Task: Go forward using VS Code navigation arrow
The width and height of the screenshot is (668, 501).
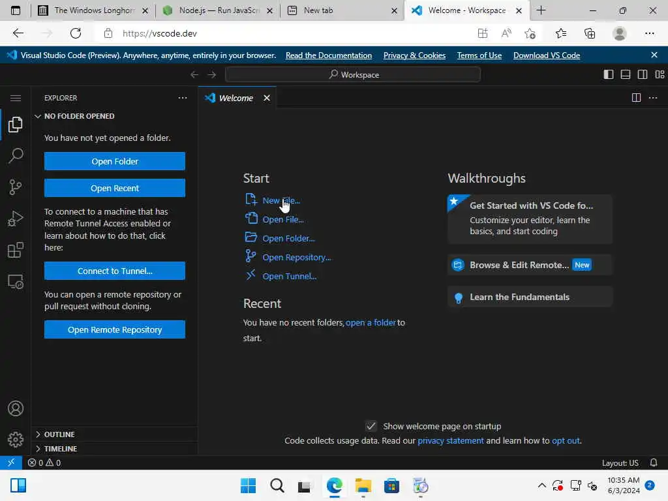Action: tap(212, 74)
